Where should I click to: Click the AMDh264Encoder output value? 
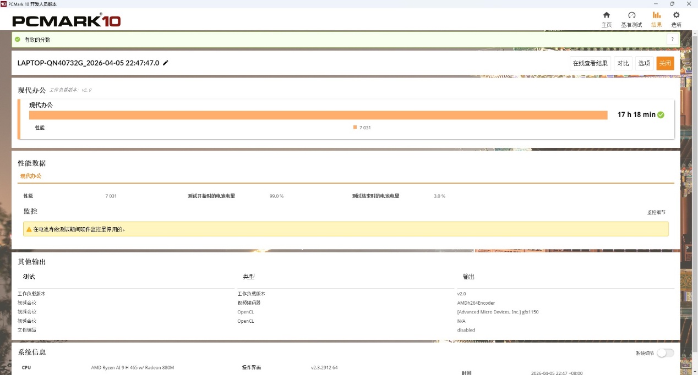(476, 303)
